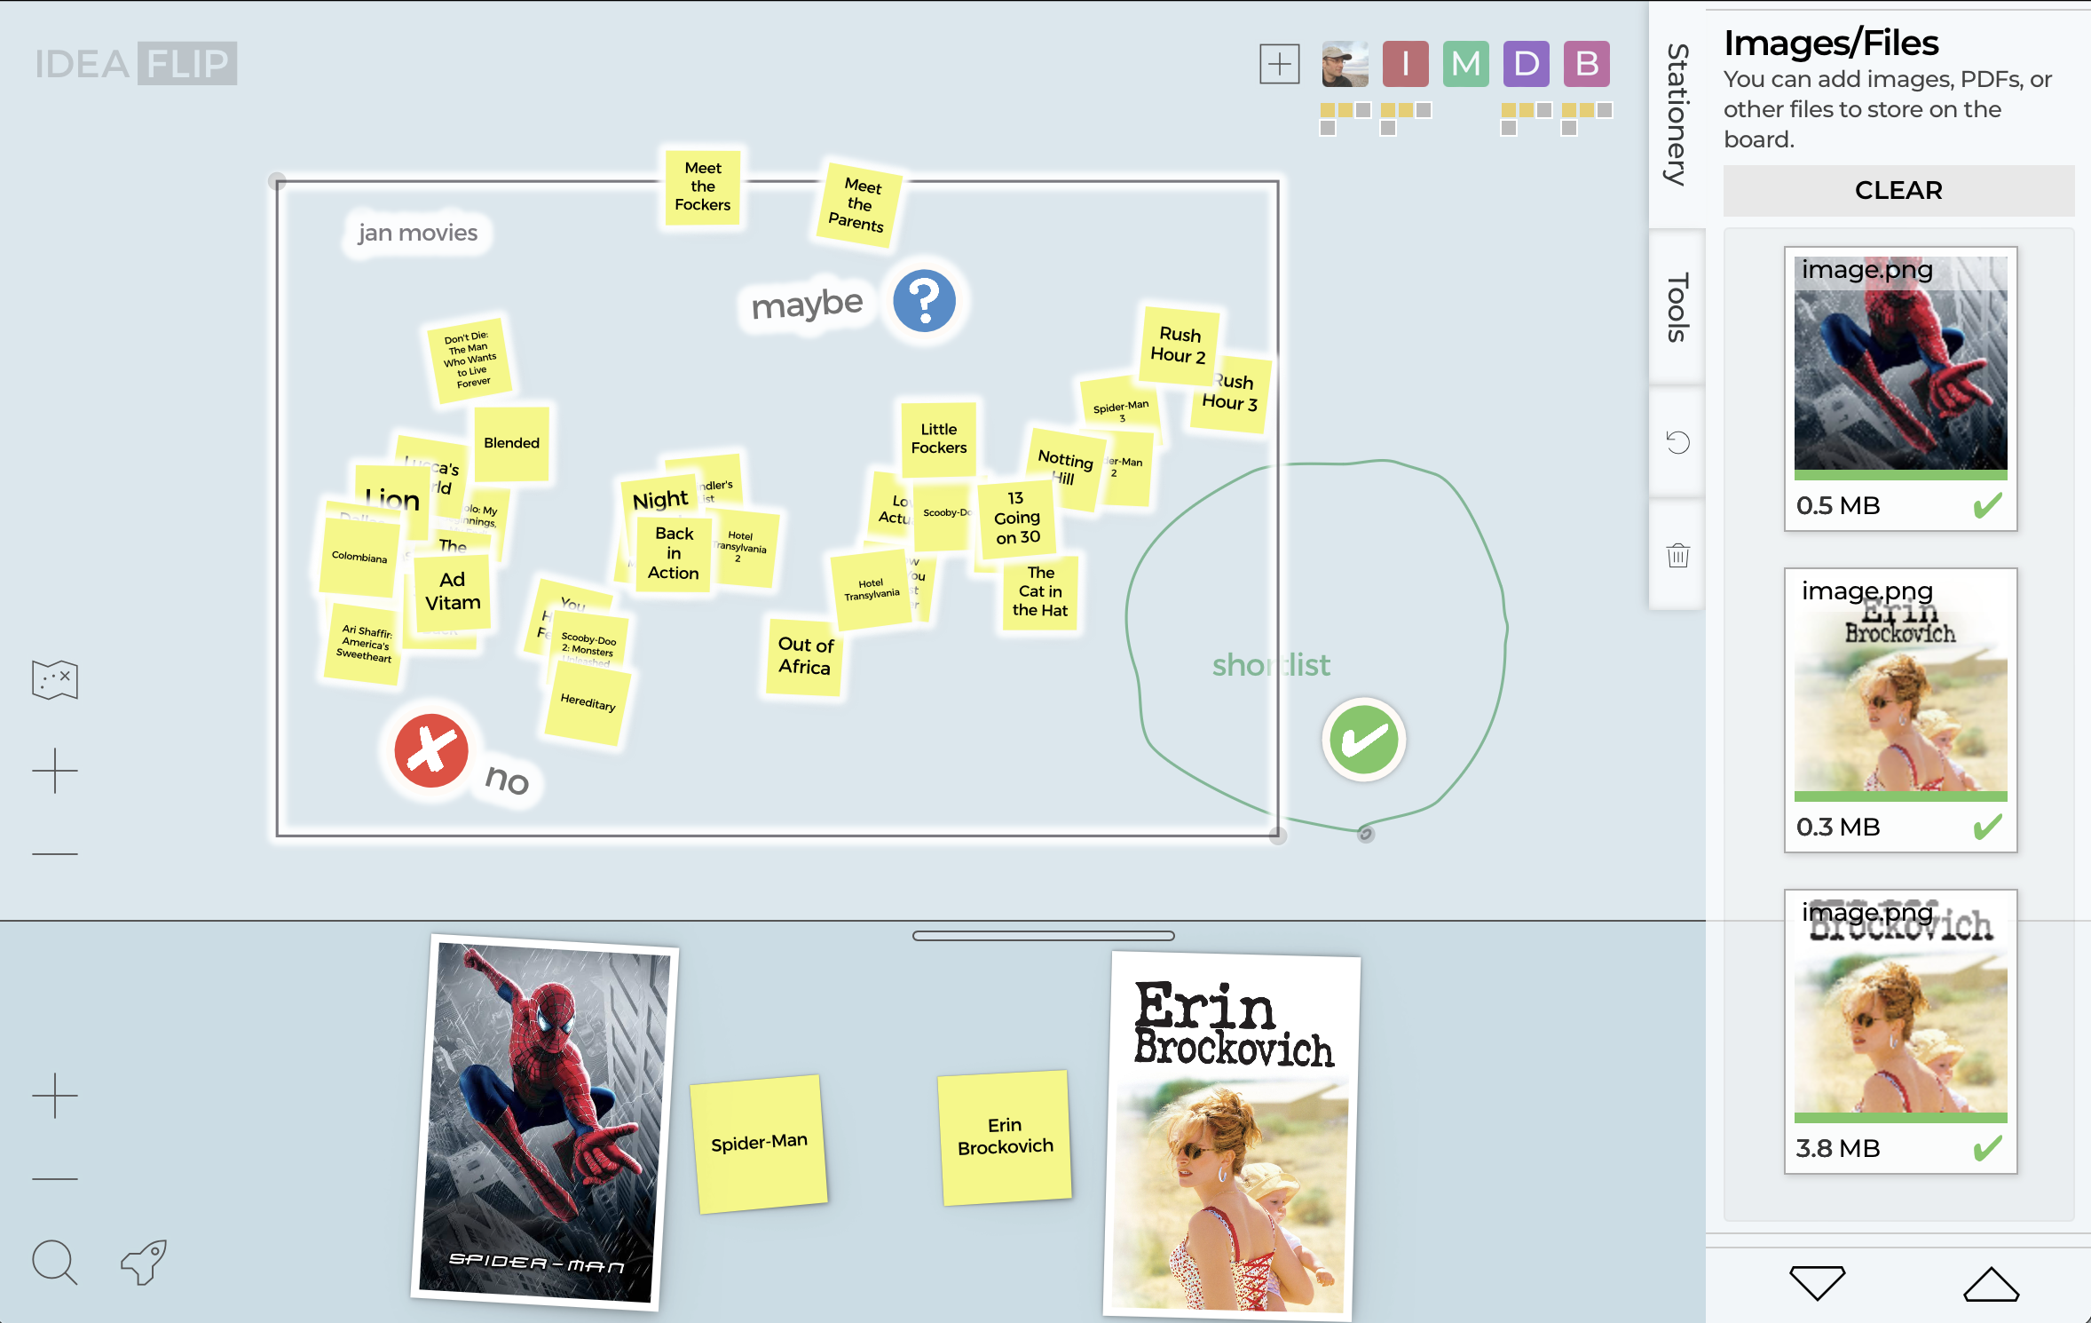
Task: Select the 'Meet the Parents' sticky note
Action: tap(859, 204)
